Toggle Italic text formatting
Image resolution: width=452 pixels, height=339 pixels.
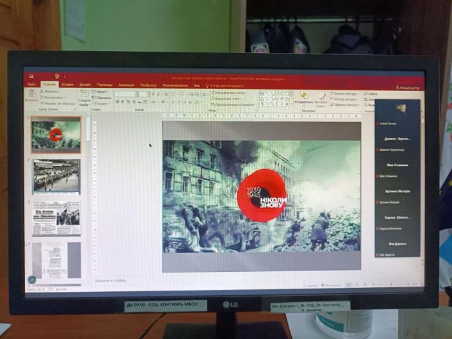[x=122, y=102]
